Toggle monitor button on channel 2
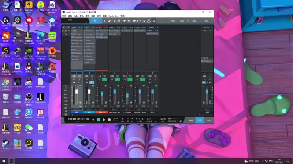This screenshot has height=164, width=293. (92, 82)
